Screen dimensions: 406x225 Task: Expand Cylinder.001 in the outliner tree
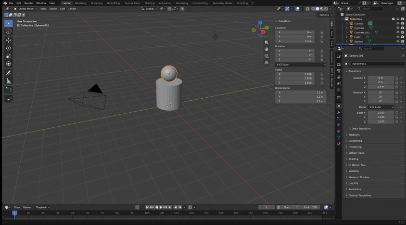pos(347,33)
